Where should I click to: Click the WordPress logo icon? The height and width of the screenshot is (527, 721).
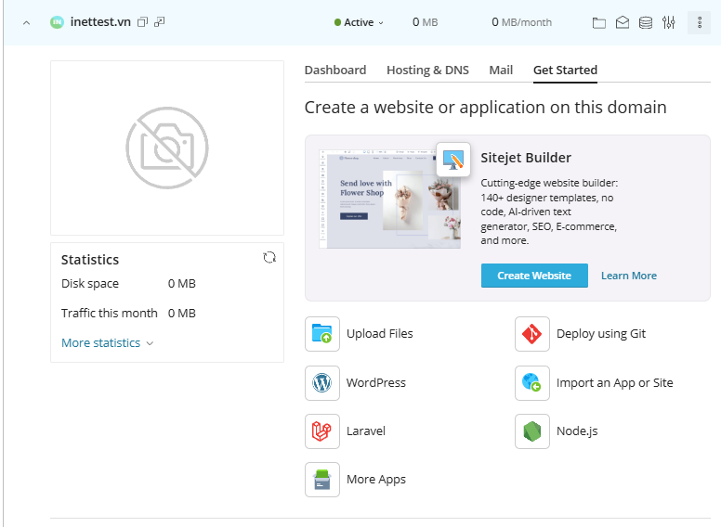(322, 383)
